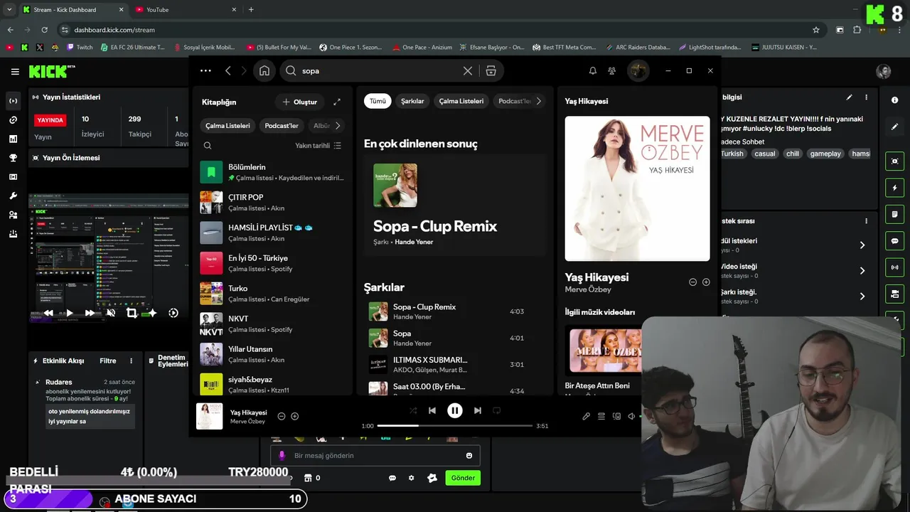The width and height of the screenshot is (910, 512).
Task: Go to Spotify home
Action: (x=264, y=70)
